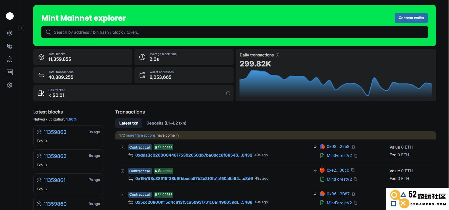Open transaction hash 0x5cc208...5488

coord(194,202)
